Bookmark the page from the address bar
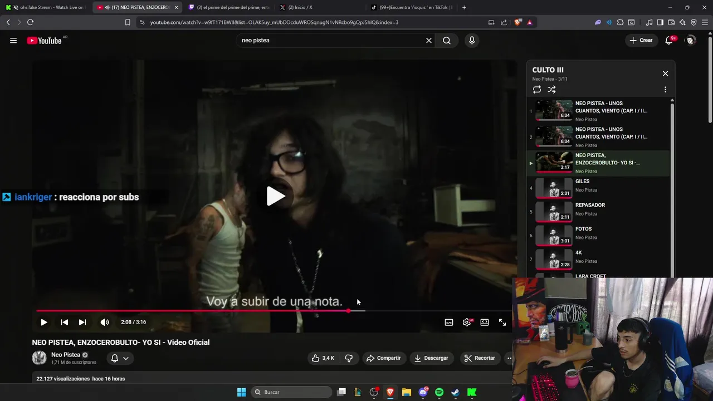The image size is (713, 401). coord(128,22)
